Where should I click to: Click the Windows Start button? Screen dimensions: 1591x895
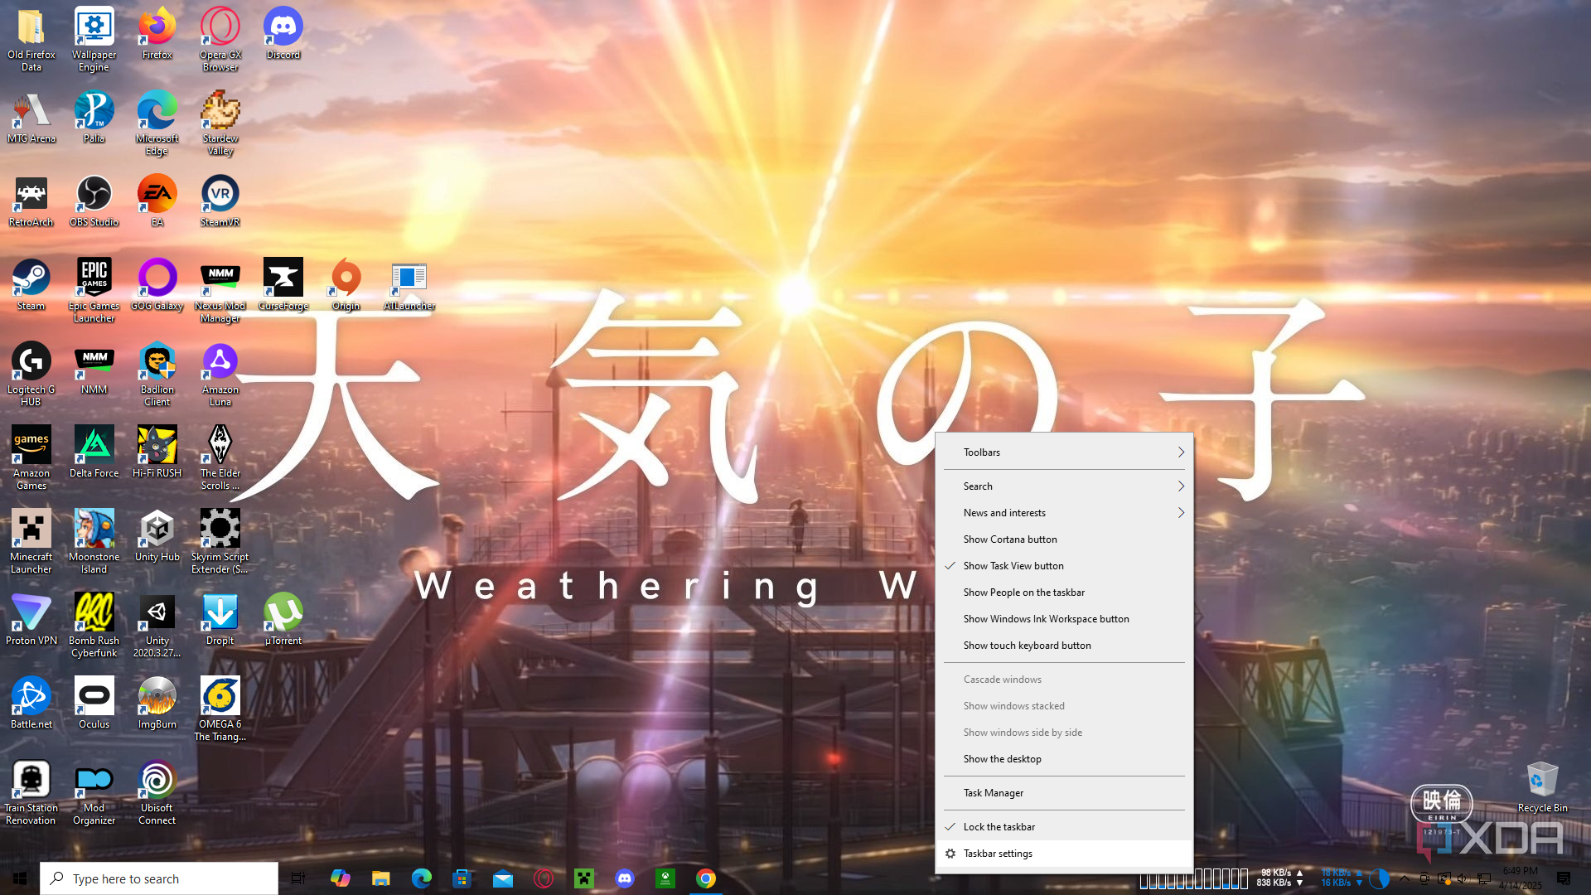[x=20, y=878]
